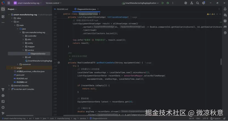Click the gutter icon at line 217
The height and width of the screenshot is (121, 228).
pyautogui.click(x=59, y=63)
